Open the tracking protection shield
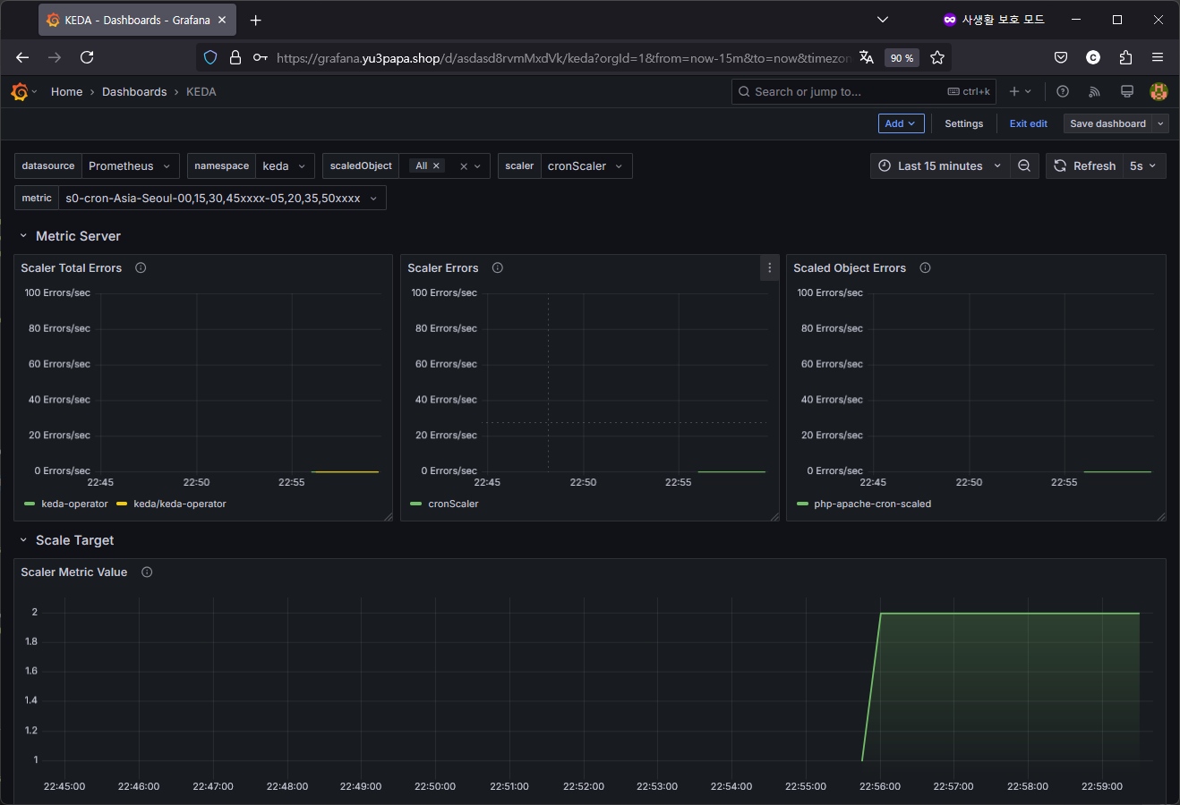This screenshot has width=1180, height=805. (x=210, y=57)
